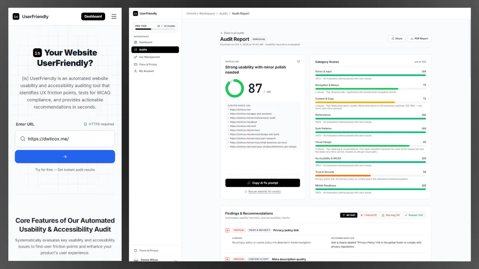This screenshot has height=269, width=479.
Task: Open Plans & Pricing in the sidebar
Action: point(155,64)
